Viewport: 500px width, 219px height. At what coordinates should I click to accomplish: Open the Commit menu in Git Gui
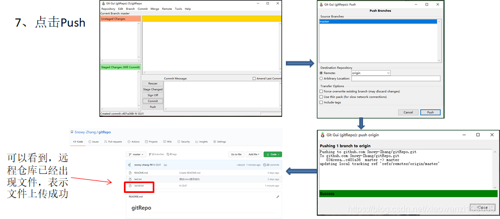[142, 9]
